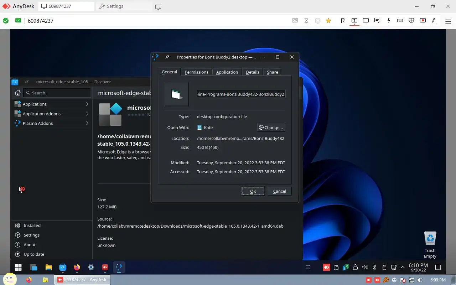Expand hidden tray icons arrow on remote taskbar
Image resolution: width=456 pixels, height=285 pixels.
point(403,267)
